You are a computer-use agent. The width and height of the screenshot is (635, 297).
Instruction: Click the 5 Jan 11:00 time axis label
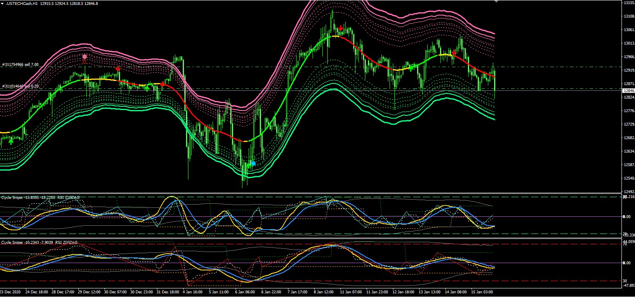point(218,292)
